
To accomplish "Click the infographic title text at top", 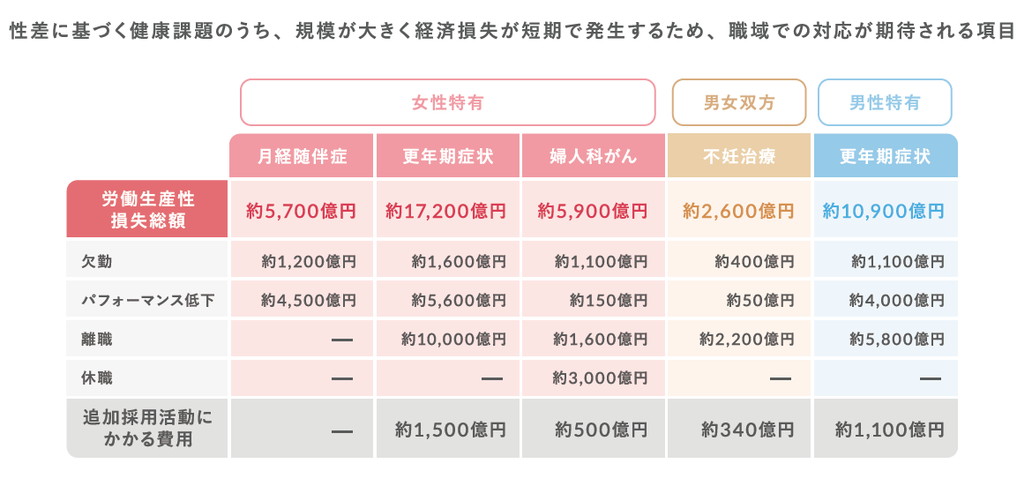I will [x=507, y=33].
